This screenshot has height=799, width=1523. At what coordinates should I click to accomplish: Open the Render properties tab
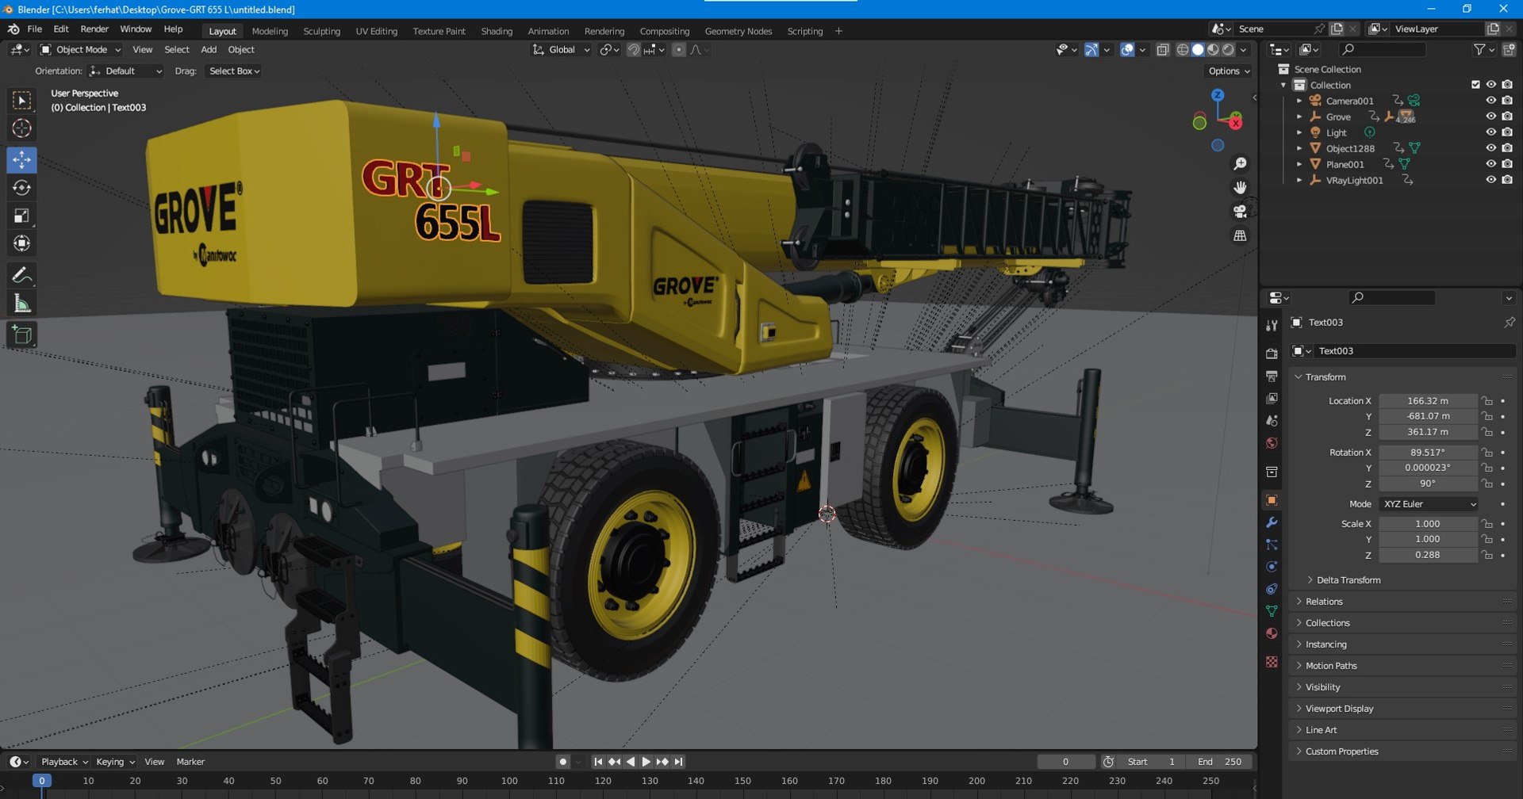[1272, 354]
